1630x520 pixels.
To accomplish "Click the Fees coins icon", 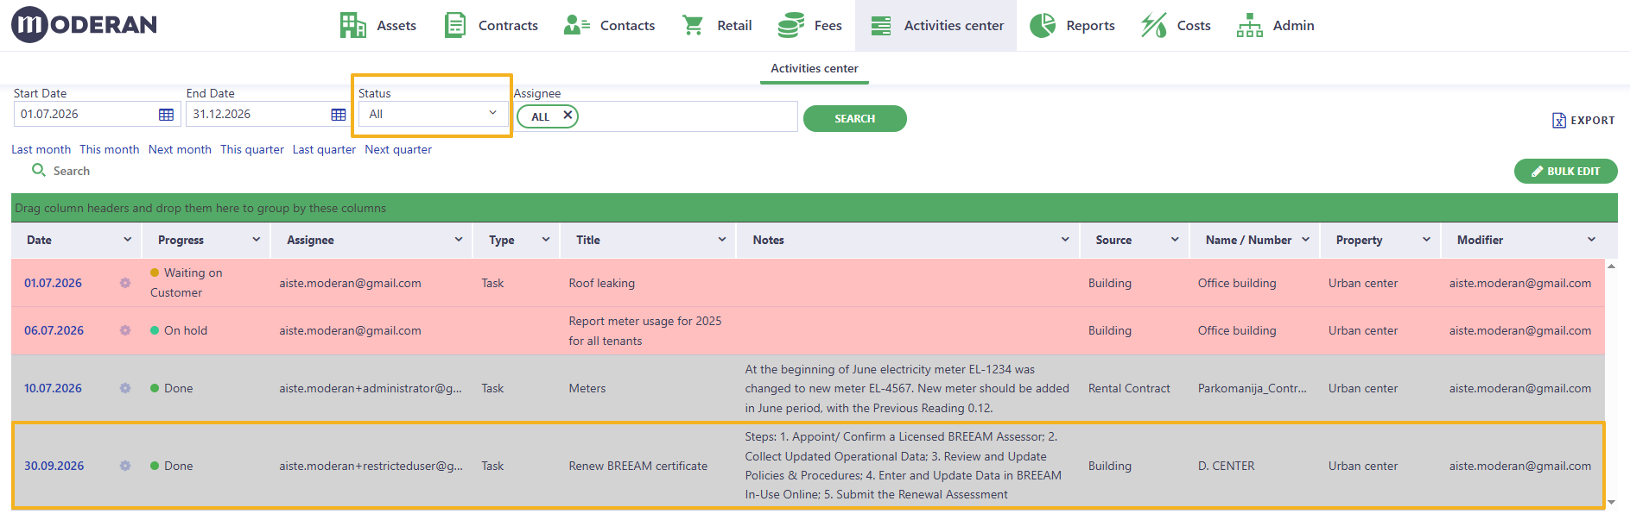I will pos(791,25).
